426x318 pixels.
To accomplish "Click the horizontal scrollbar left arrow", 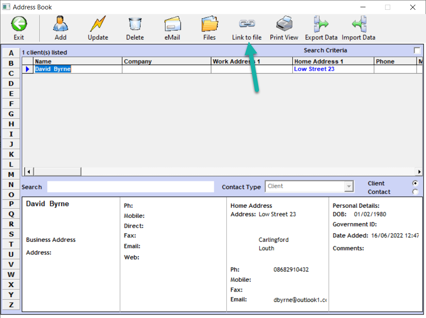I will 29,172.
